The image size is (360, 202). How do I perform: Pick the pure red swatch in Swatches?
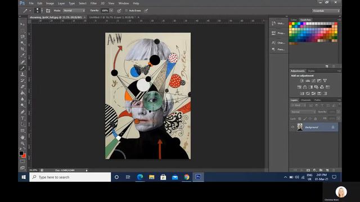pos(290,24)
